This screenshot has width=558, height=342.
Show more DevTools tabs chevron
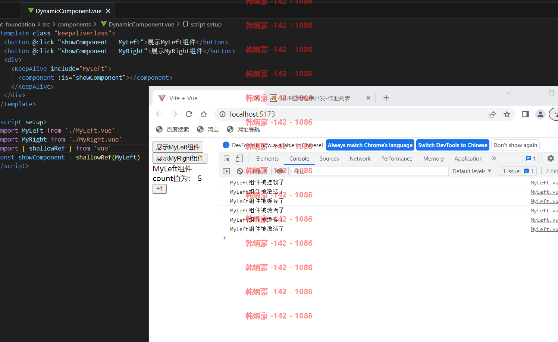494,158
